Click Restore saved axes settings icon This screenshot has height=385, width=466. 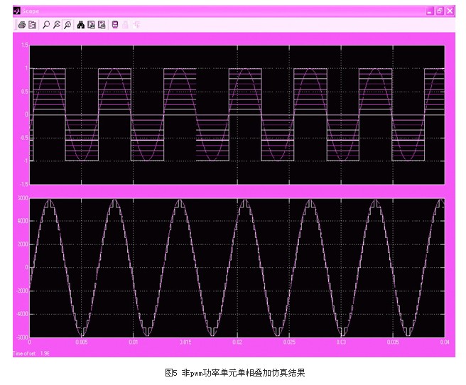pyautogui.click(x=102, y=25)
